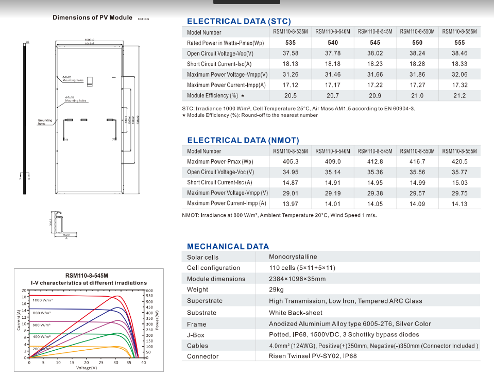Click NMOT short circuit current 14.87
This screenshot has width=494, height=376.
[291, 183]
